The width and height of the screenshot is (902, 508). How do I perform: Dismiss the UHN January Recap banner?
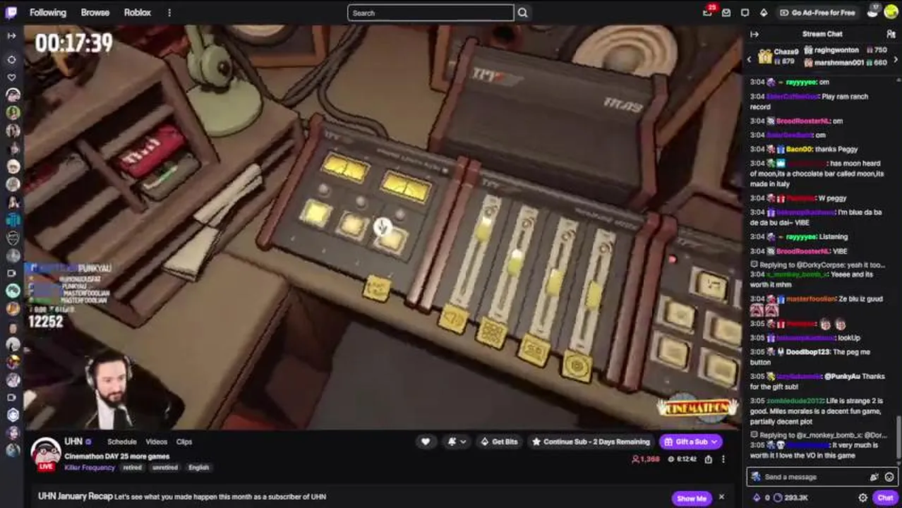721,497
